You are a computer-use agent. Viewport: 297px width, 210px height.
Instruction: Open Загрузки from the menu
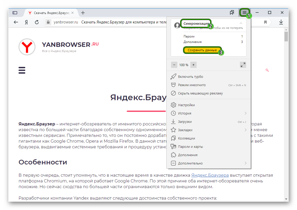pos(209,122)
